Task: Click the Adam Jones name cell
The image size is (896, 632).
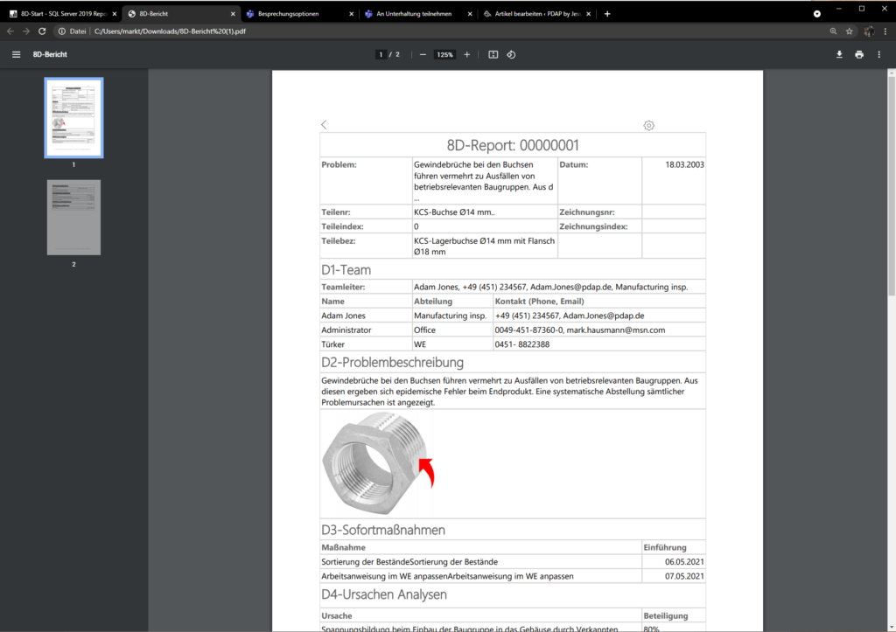Action: coord(343,316)
